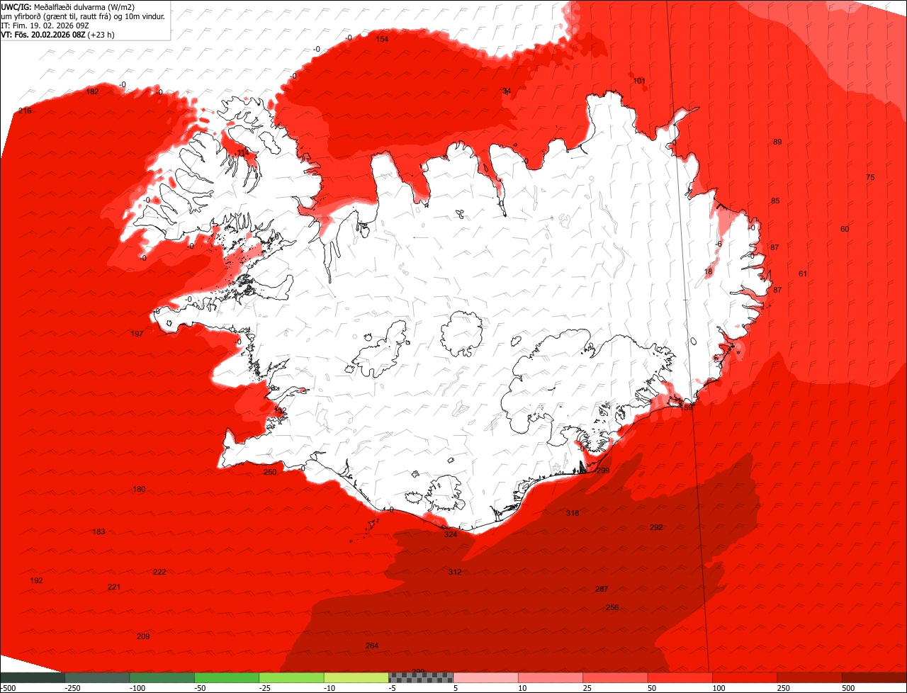This screenshot has height=693, width=907.
Task: Click the legend label -10
Action: click(x=330, y=688)
